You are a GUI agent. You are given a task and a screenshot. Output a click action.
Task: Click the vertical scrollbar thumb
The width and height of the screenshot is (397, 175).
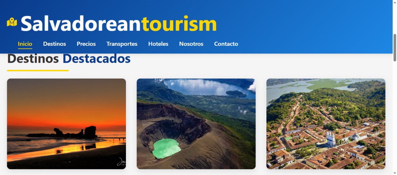[395, 48]
